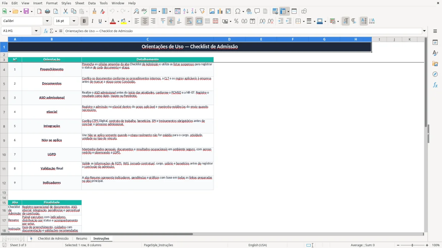The height and width of the screenshot is (248, 442).
Task: Open the Format menu
Action: pyautogui.click(x=52, y=3)
